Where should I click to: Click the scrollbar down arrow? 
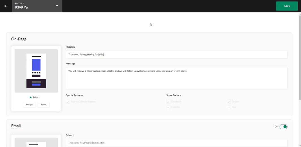(300, 146)
